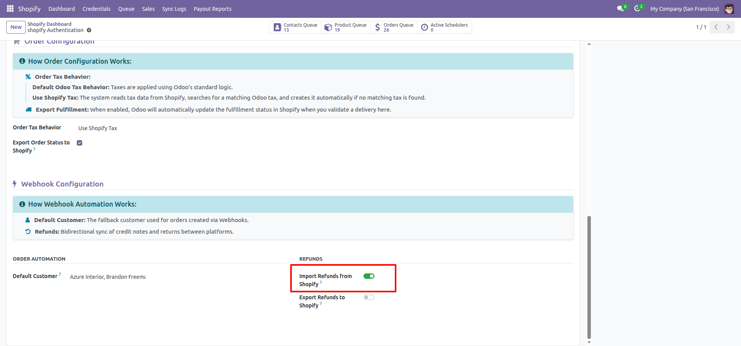The image size is (741, 346).
Task: Click the "How Order Configuration Works:" heading
Action: 80,61
